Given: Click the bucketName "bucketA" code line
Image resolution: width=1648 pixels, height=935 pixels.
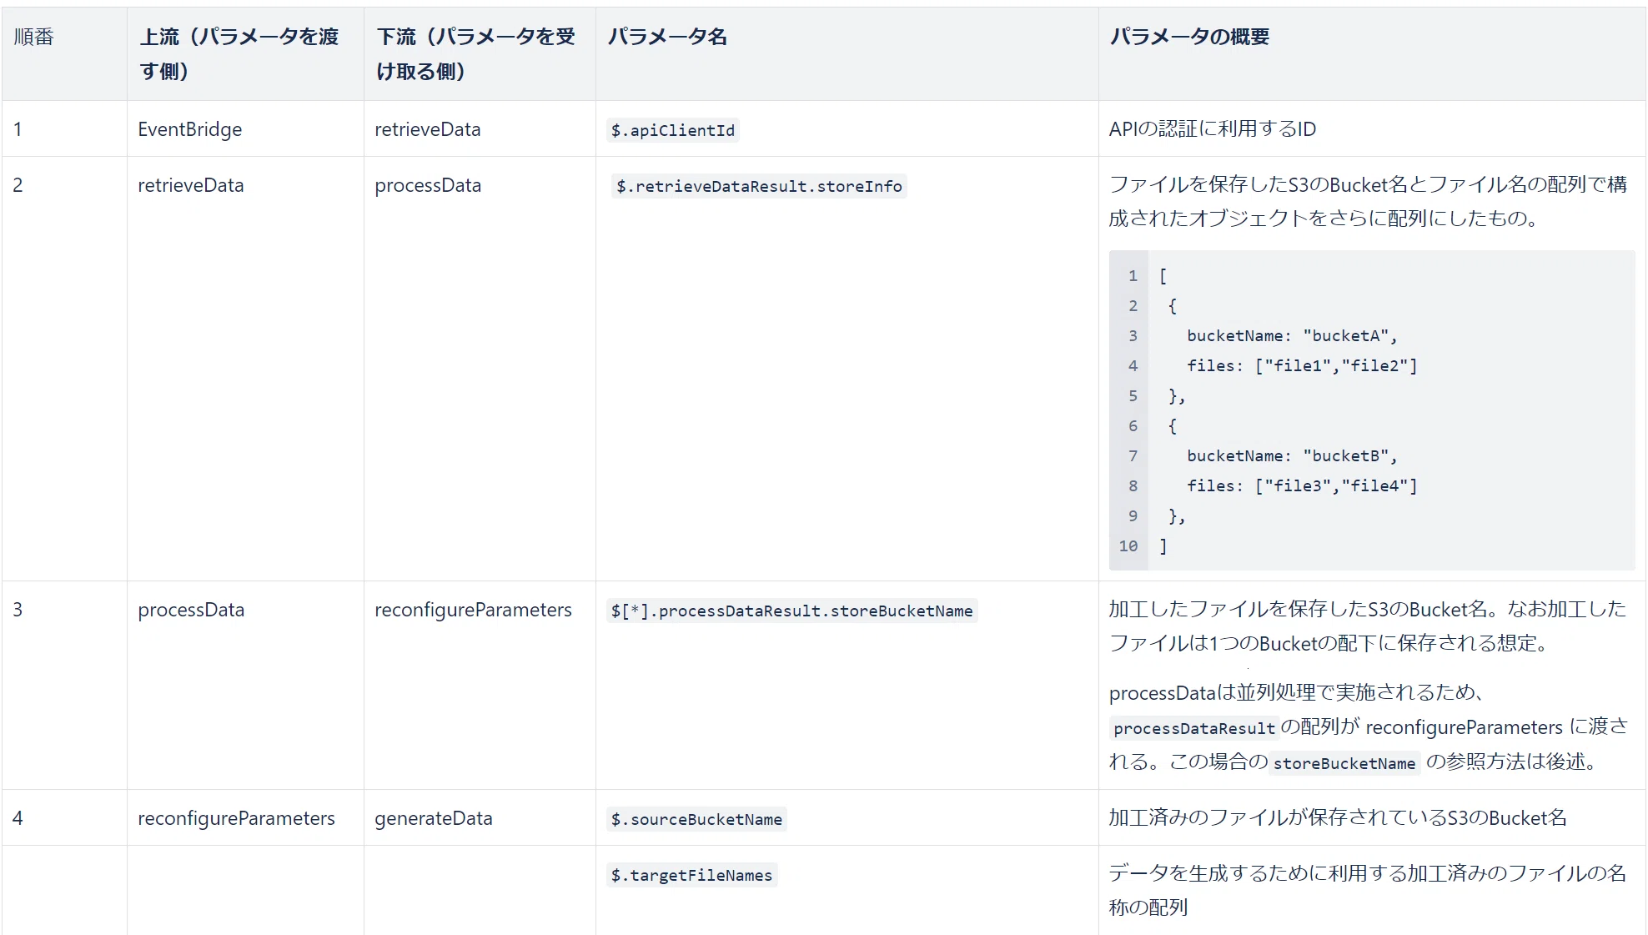Looking at the screenshot, I should 1292,335.
